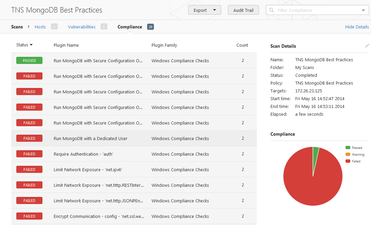Open the Export dropdown menu
Image resolution: width=371 pixels, height=225 pixels.
[x=205, y=10]
